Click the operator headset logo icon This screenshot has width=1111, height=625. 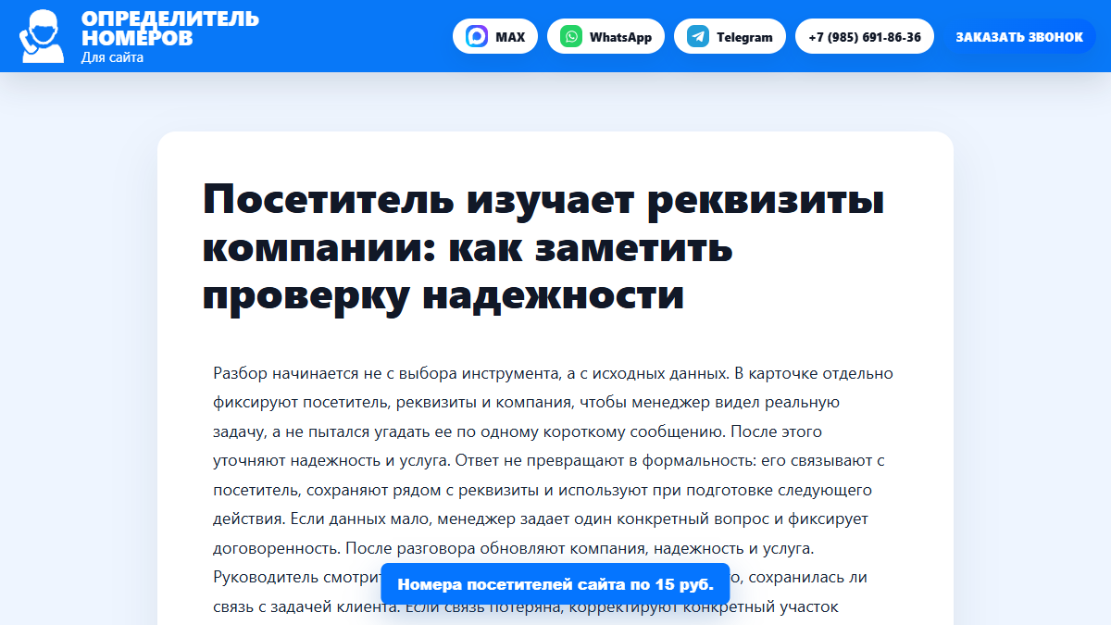(x=43, y=36)
